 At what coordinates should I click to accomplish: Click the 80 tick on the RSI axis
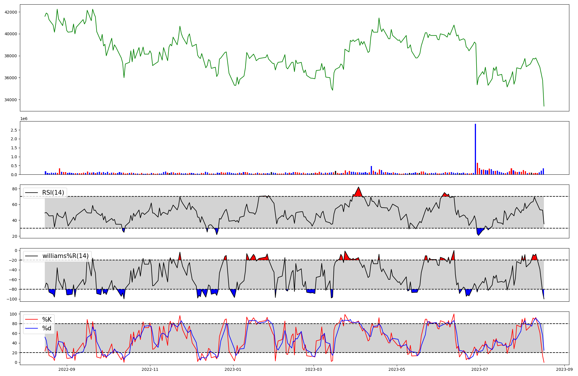[14, 189]
